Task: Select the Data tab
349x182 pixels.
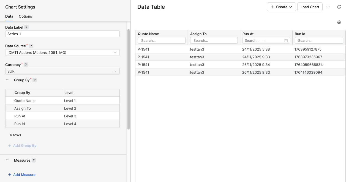Action: pyautogui.click(x=9, y=16)
